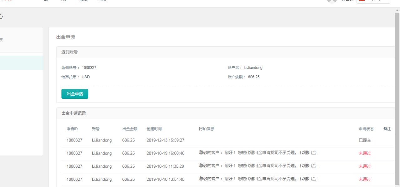Click the scrollbar up arrow

point(397,10)
